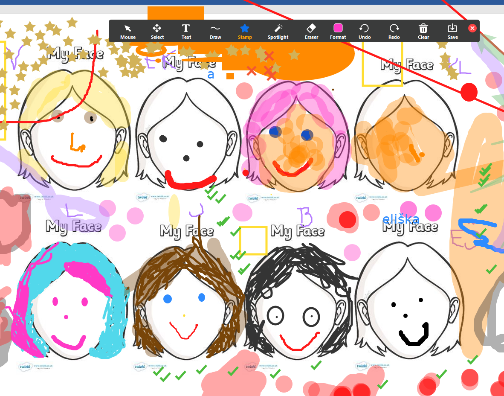
Task: Switch to the Stamp tool
Action: [x=245, y=32]
